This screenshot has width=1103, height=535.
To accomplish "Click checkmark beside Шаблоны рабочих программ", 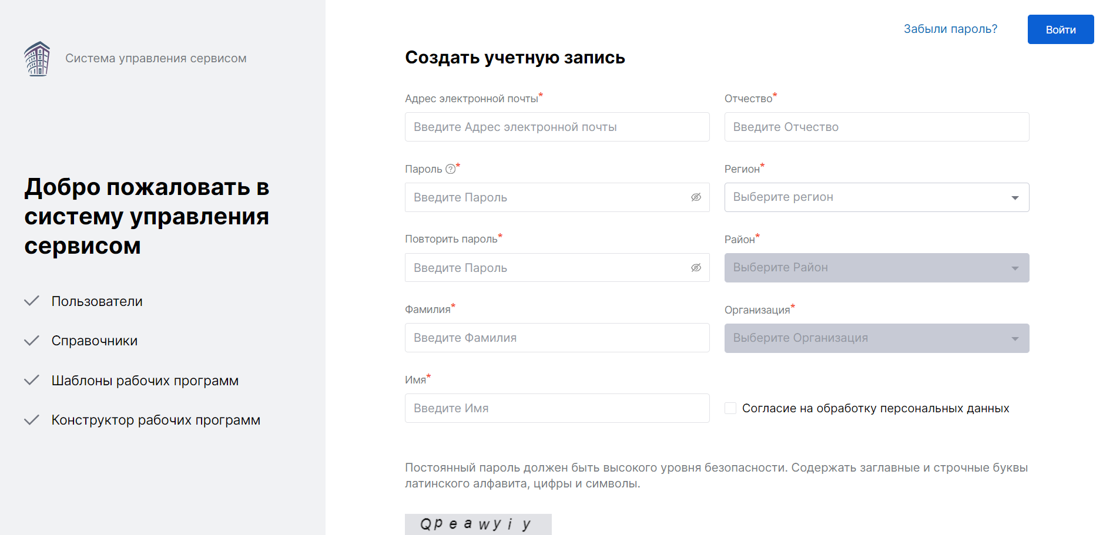I will (x=32, y=380).
